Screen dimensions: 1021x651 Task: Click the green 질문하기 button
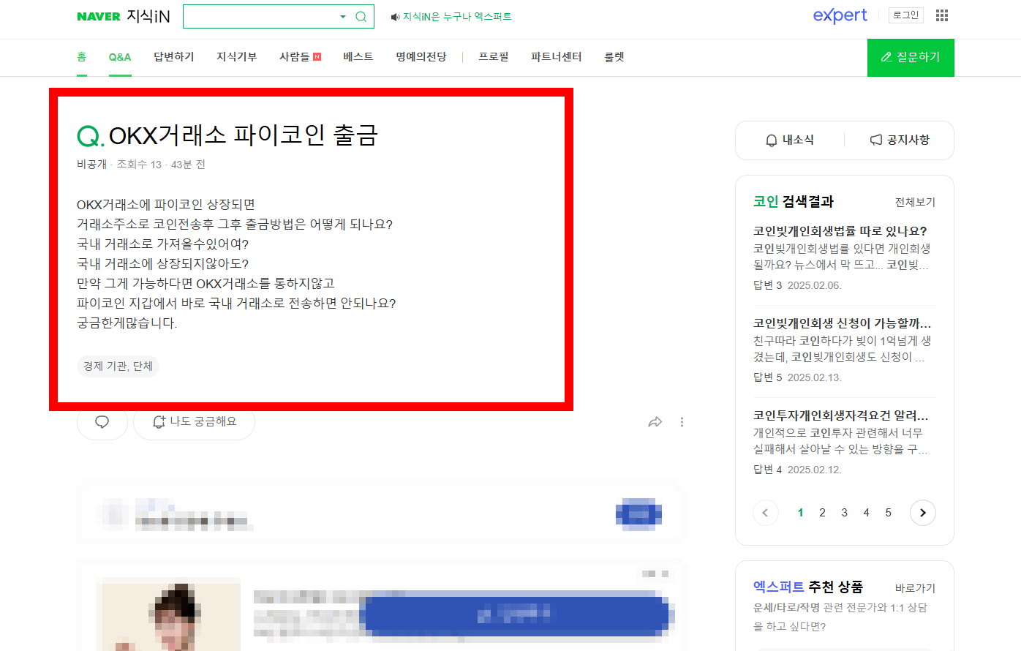(x=911, y=58)
